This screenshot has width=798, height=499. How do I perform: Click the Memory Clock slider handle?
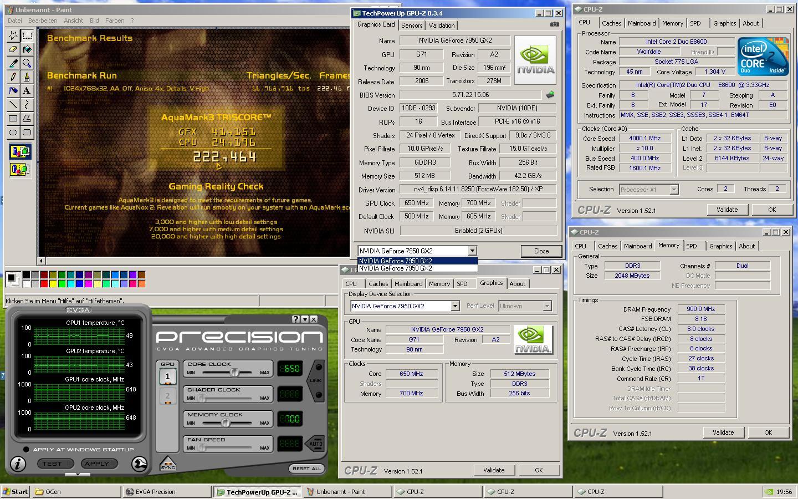click(226, 423)
